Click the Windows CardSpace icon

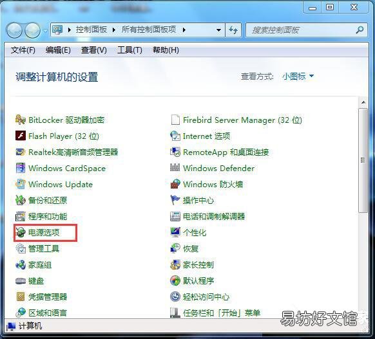point(21,168)
